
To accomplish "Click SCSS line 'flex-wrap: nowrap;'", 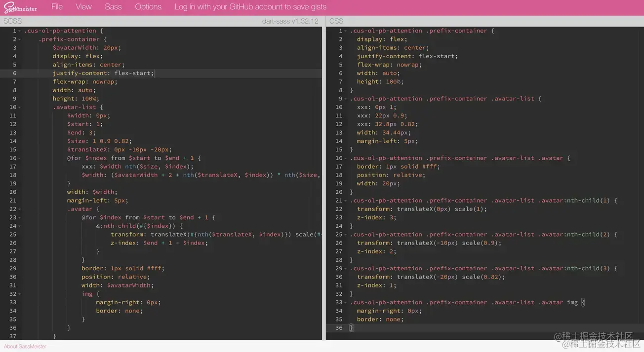I will (85, 81).
